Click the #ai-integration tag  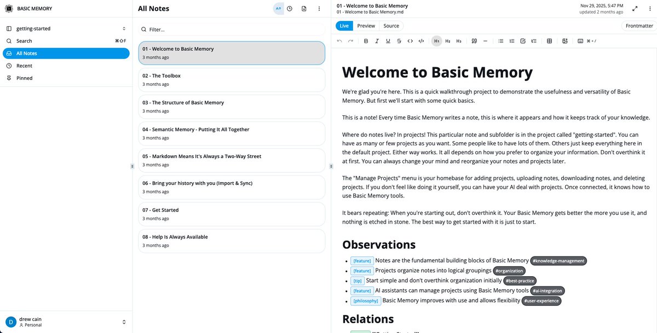547,291
